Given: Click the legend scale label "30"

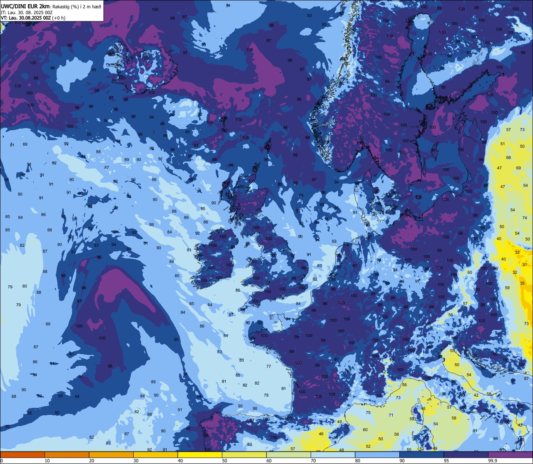Looking at the screenshot, I should pos(136,461).
